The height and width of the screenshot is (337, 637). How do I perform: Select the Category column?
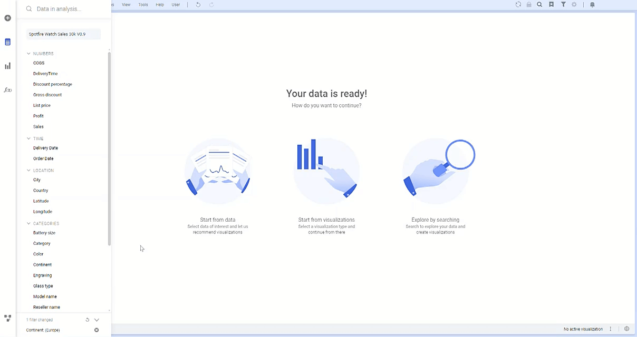pos(42,243)
